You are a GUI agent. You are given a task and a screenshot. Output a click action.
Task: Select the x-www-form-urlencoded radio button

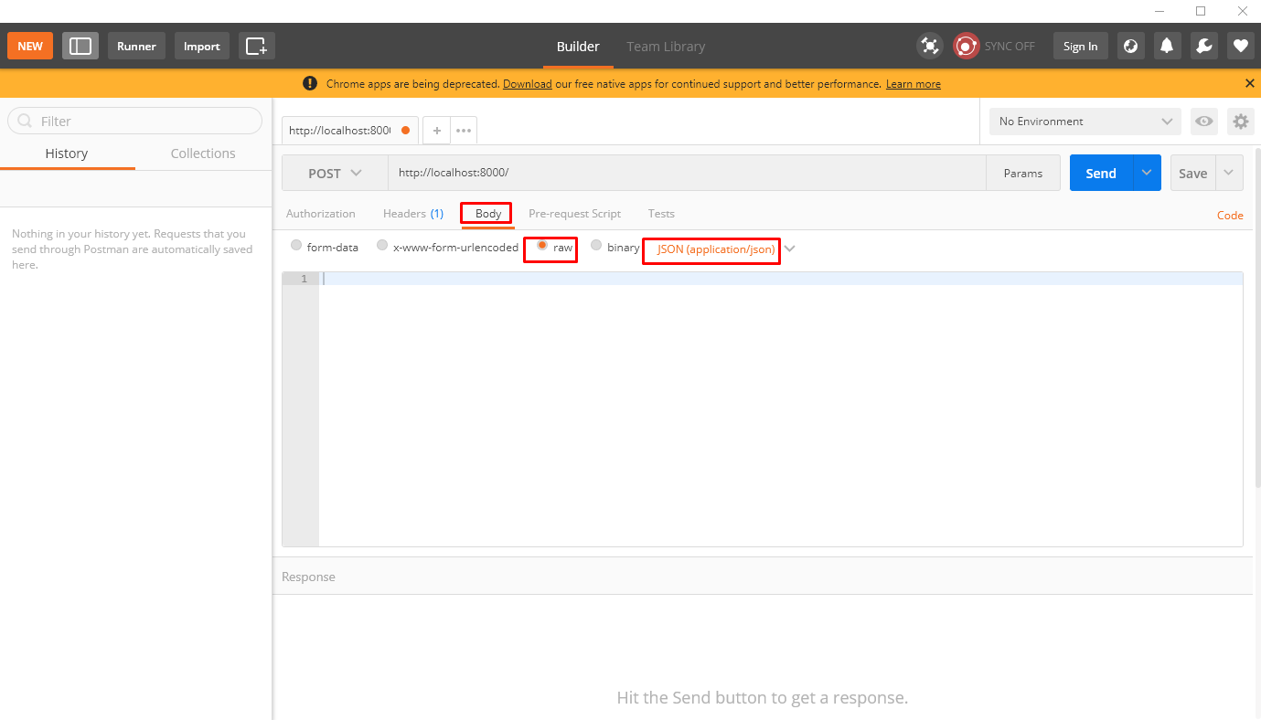(x=382, y=246)
